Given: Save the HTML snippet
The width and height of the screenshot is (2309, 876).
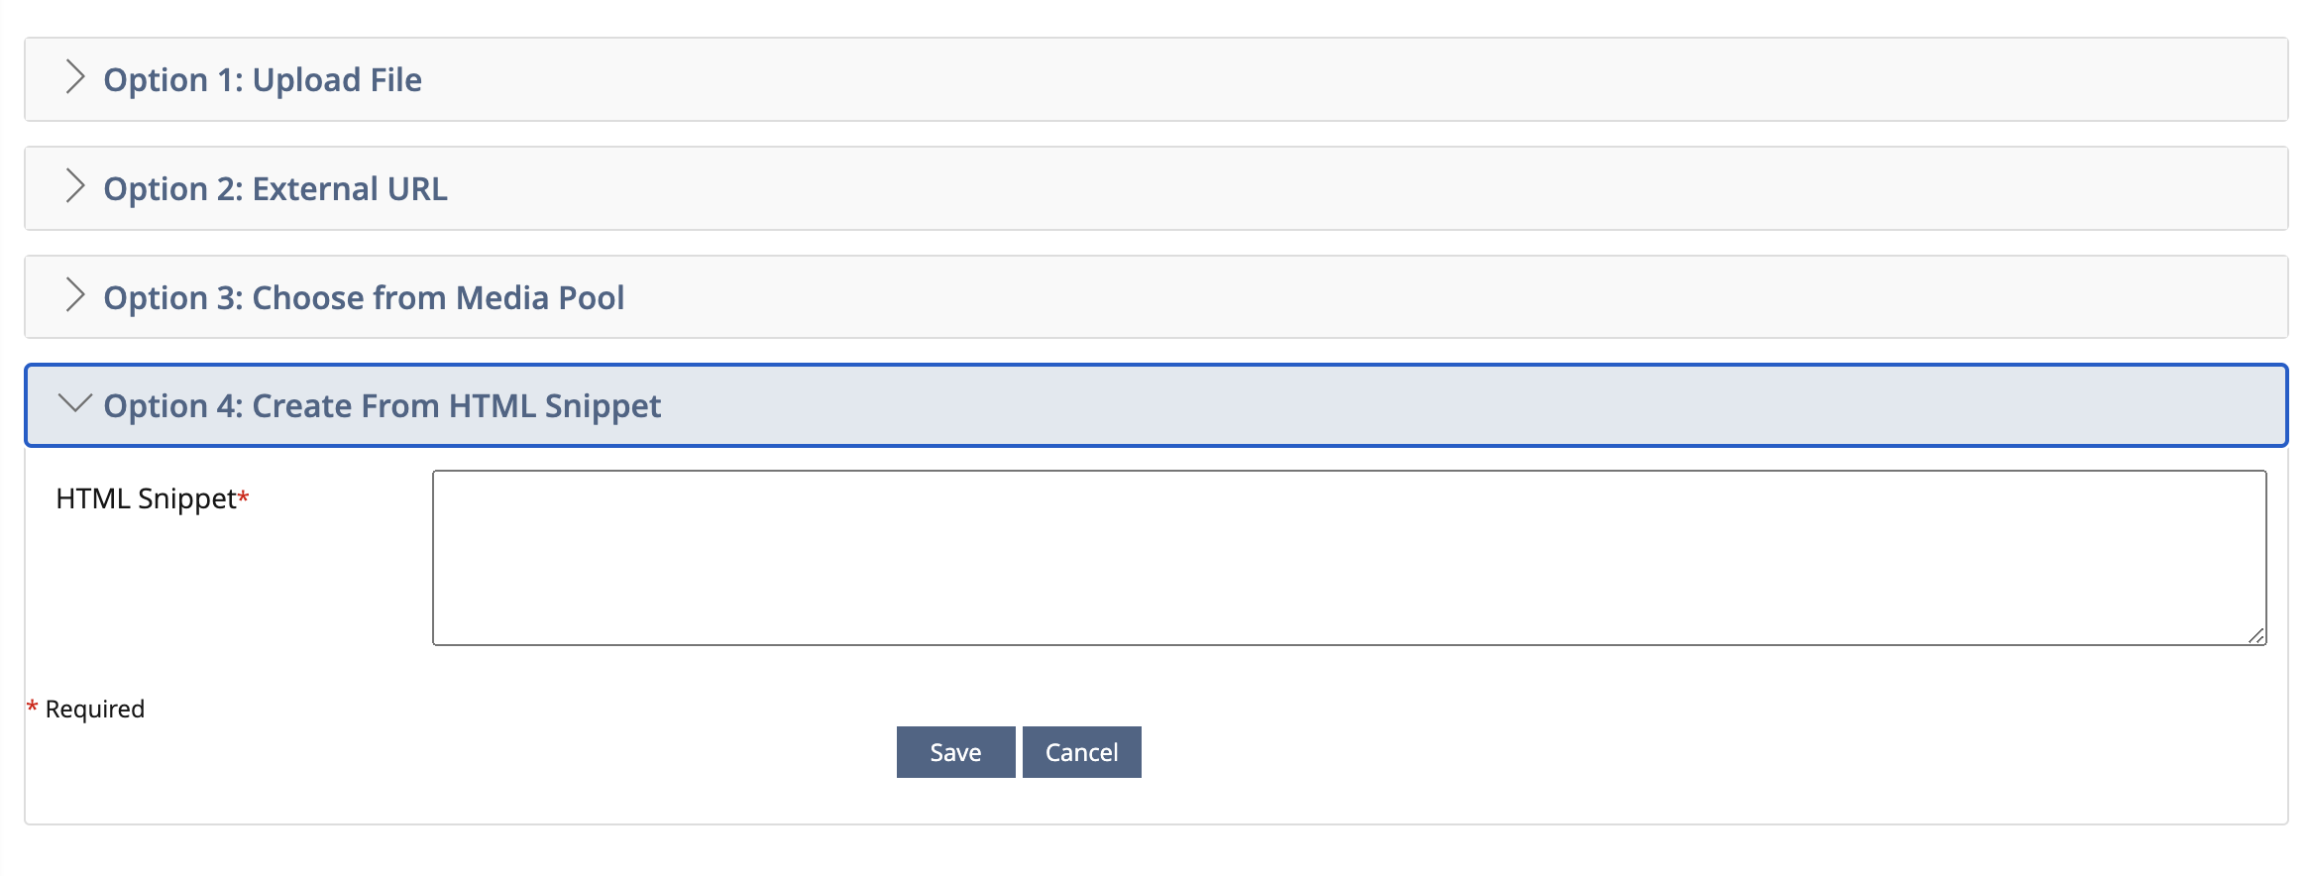Looking at the screenshot, I should pyautogui.click(x=955, y=753).
